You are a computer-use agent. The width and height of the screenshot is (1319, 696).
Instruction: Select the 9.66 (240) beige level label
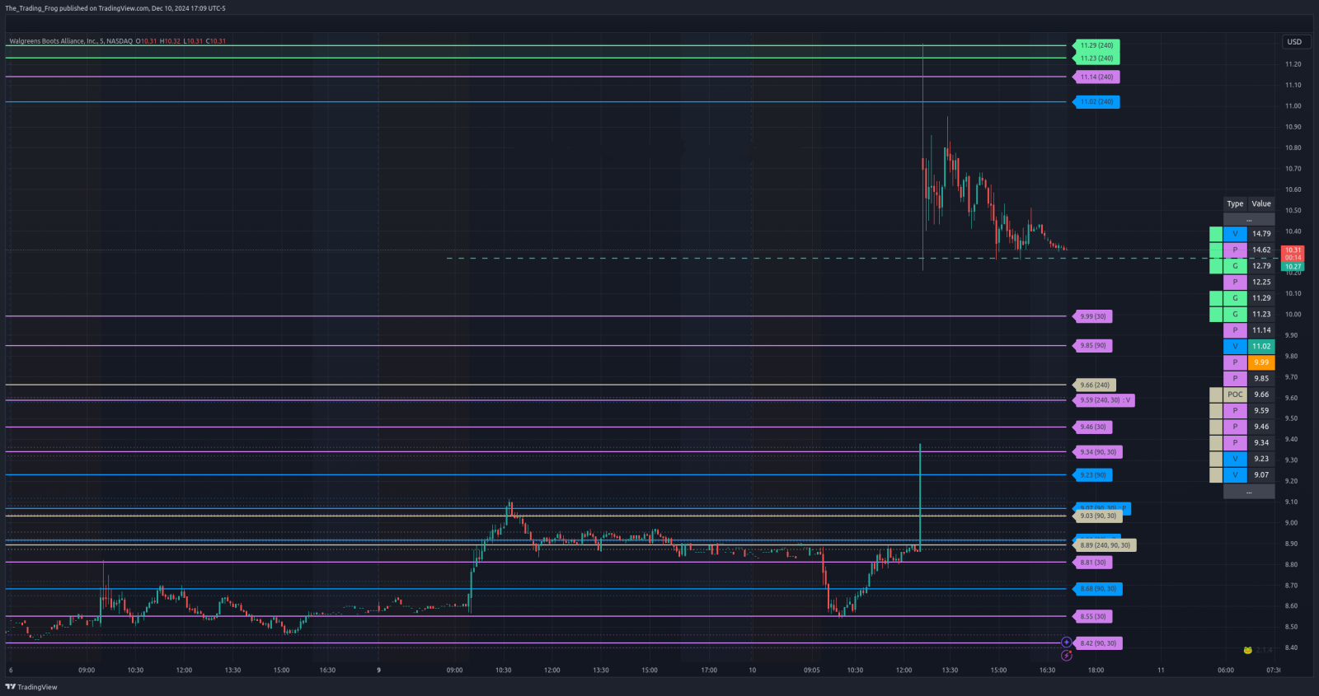point(1095,385)
